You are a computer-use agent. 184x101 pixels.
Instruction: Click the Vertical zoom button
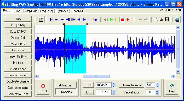click(131, 92)
